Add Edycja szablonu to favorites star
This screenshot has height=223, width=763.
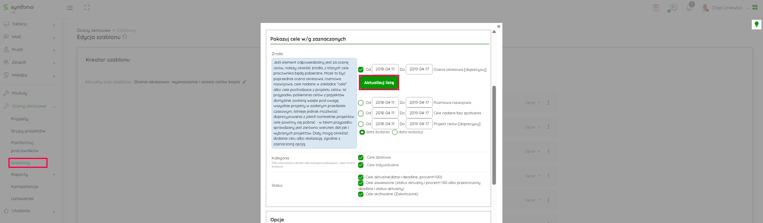coord(125,37)
